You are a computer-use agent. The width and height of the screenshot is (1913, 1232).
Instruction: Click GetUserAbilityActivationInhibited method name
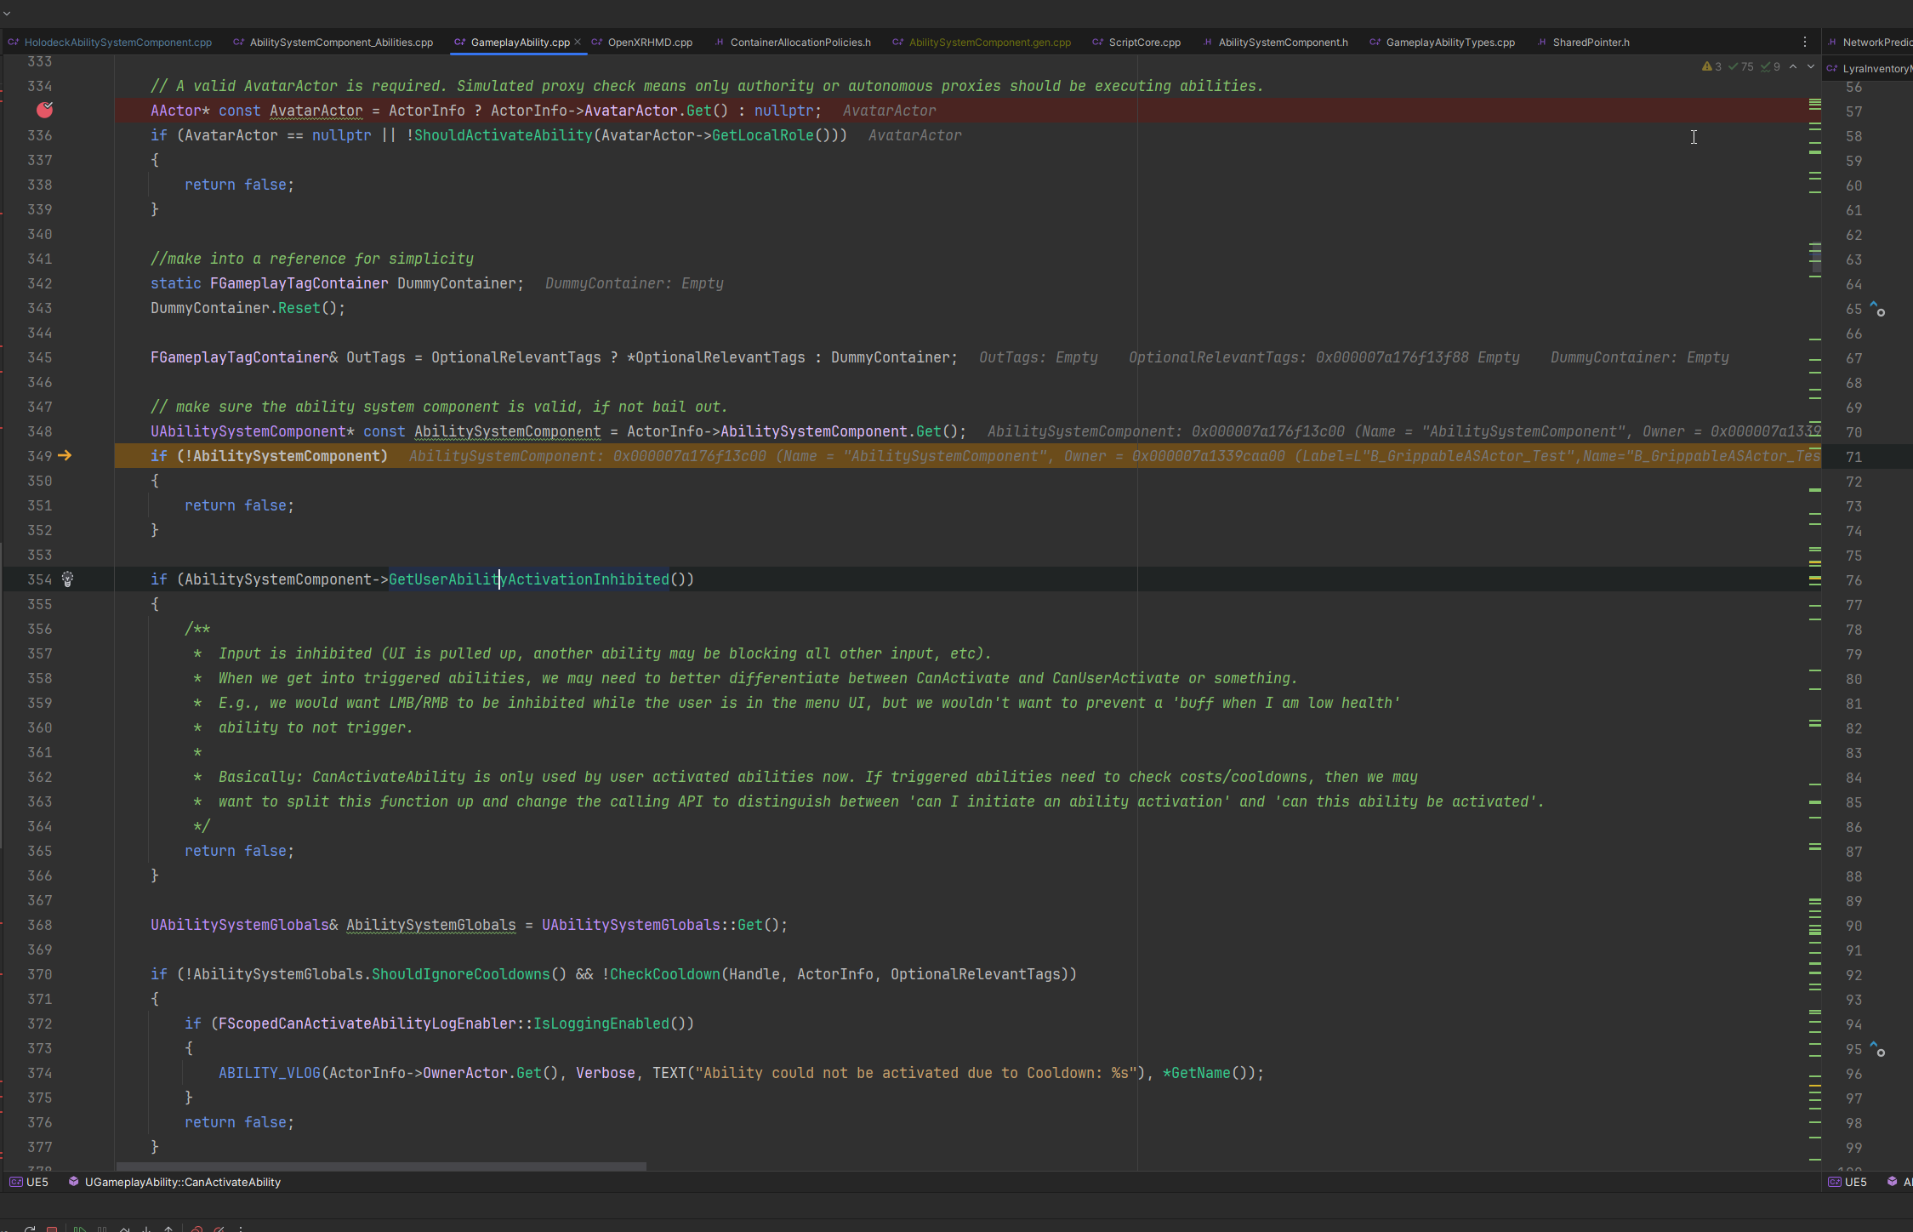point(529,579)
